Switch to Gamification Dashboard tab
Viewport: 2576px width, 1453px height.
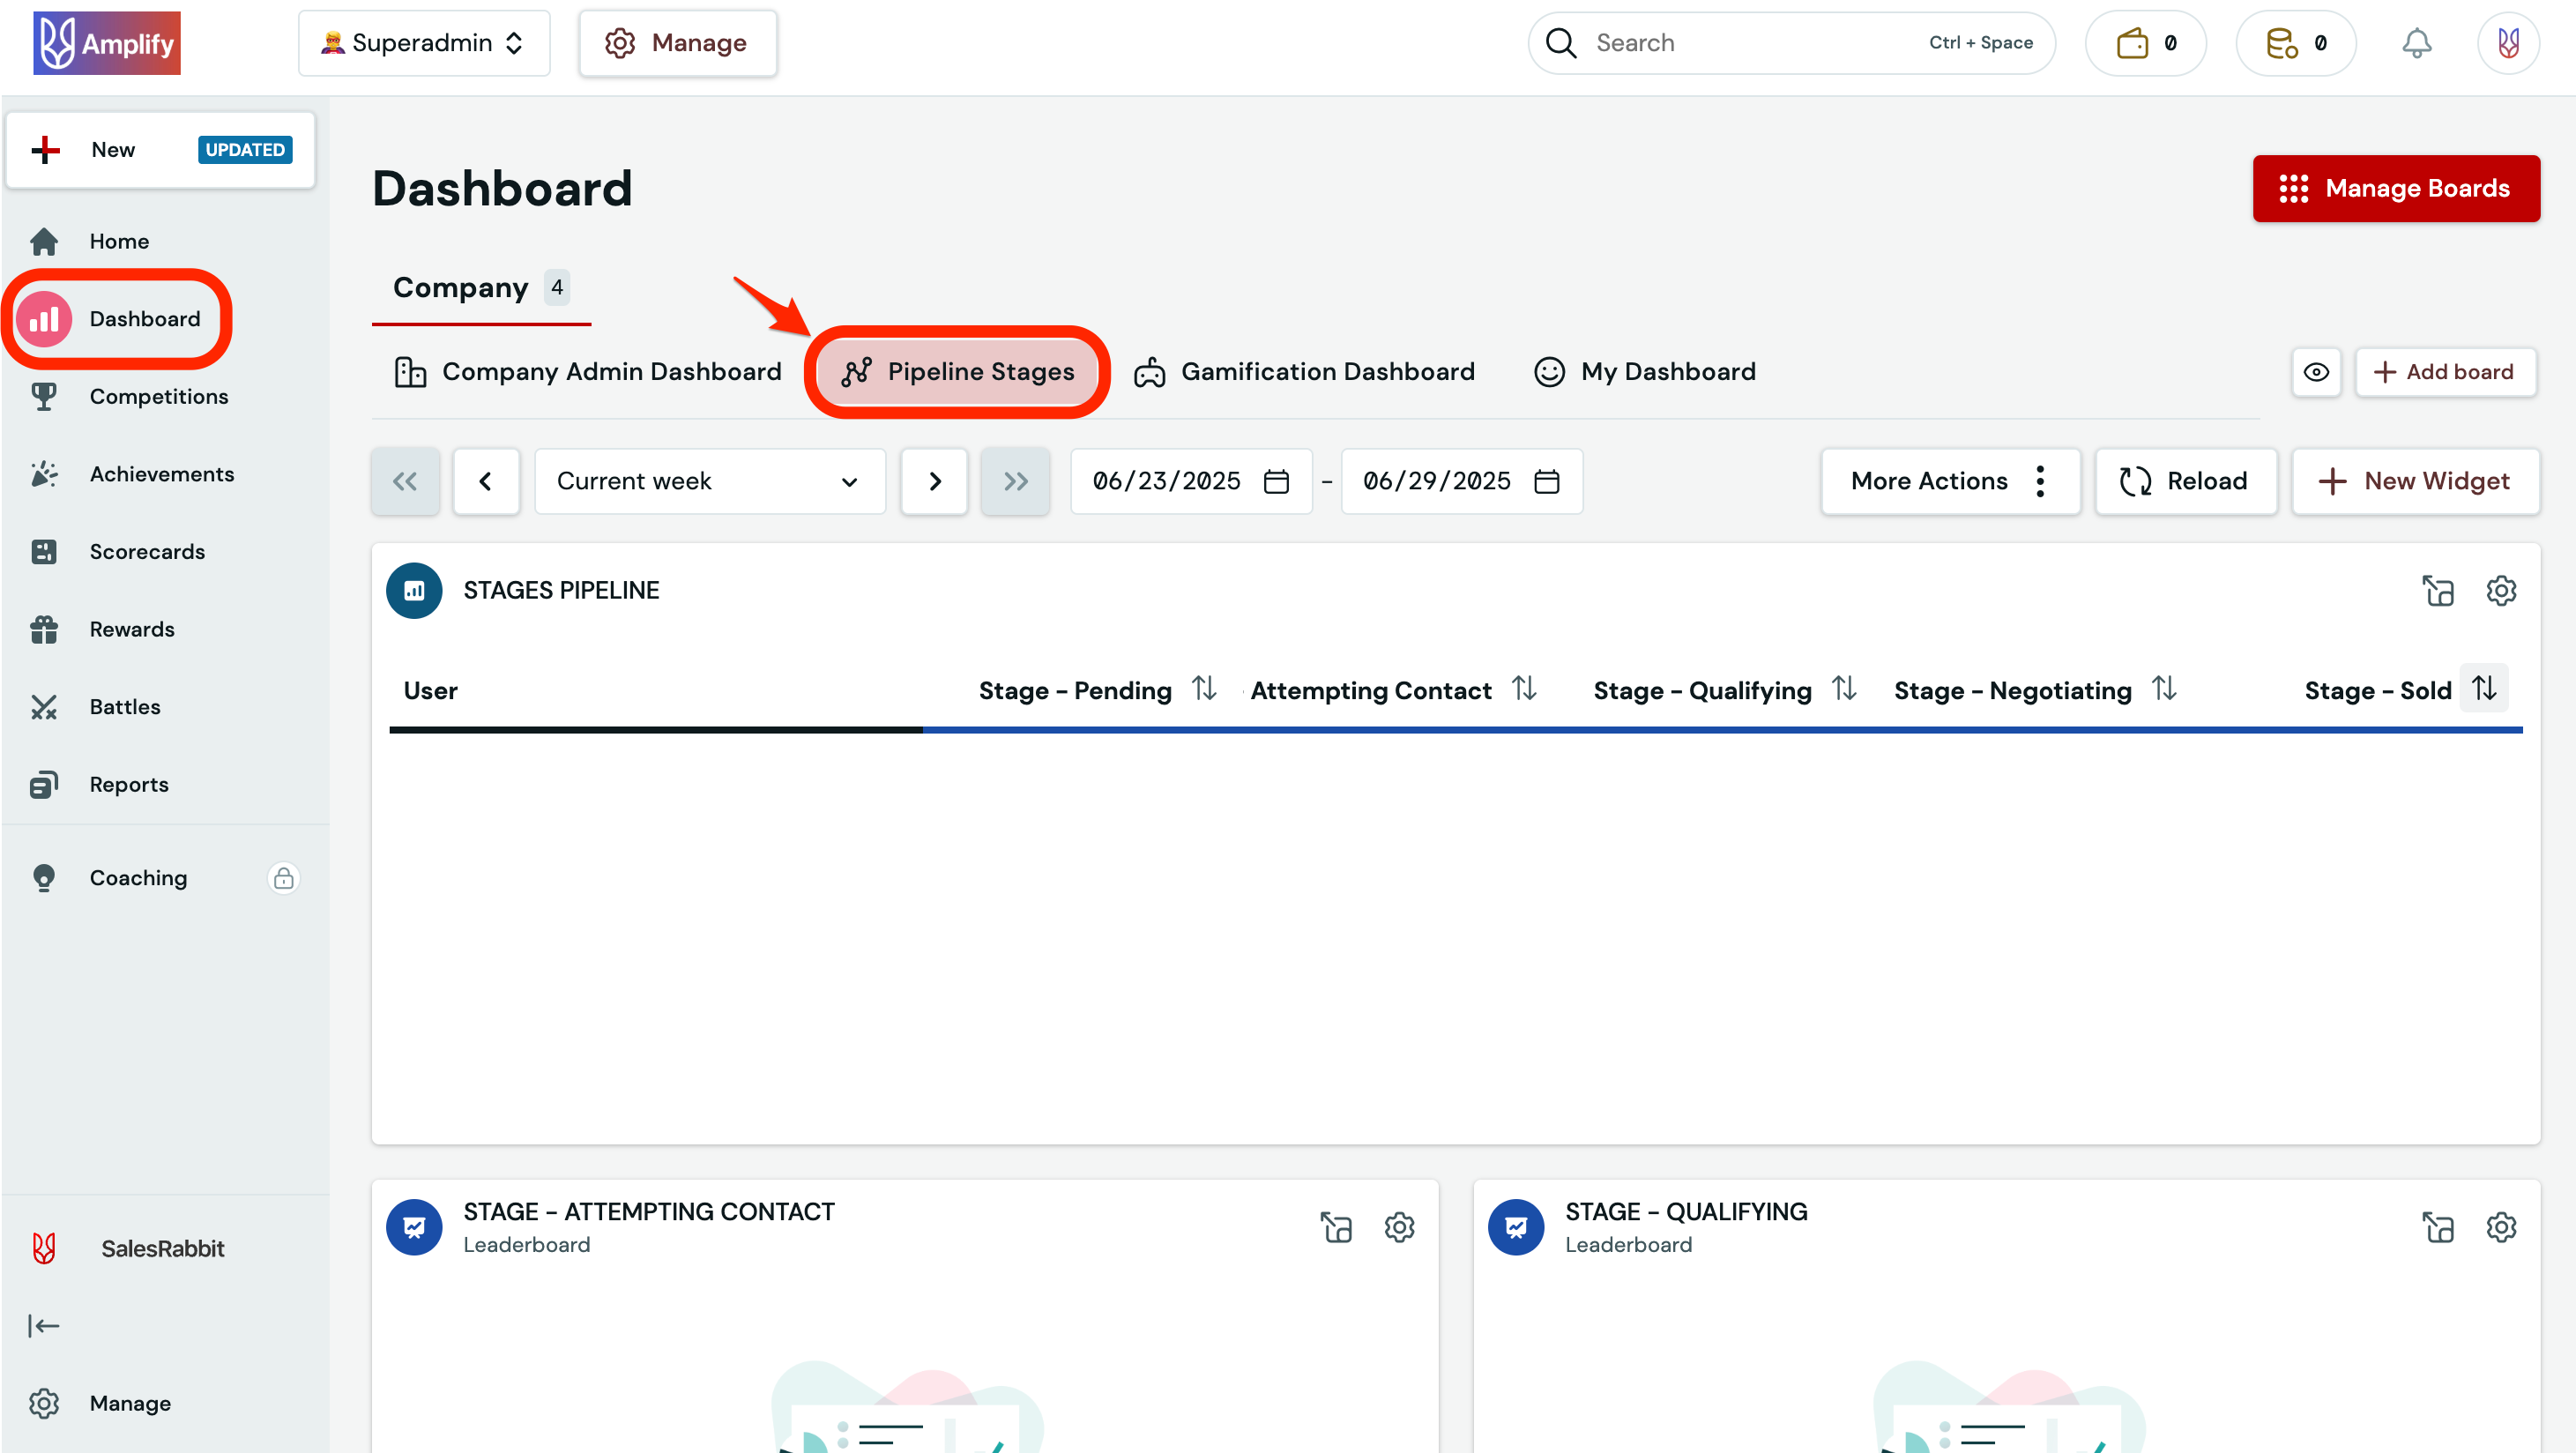coord(1304,372)
